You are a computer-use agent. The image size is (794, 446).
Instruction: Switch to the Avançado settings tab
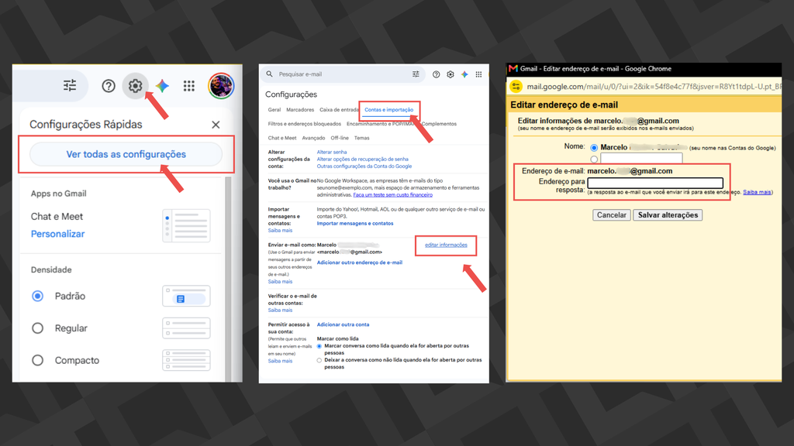313,138
